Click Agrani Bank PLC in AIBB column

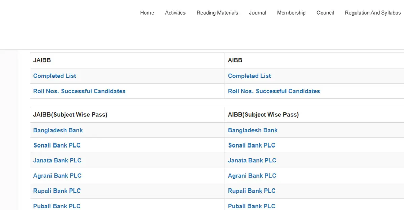252,176
